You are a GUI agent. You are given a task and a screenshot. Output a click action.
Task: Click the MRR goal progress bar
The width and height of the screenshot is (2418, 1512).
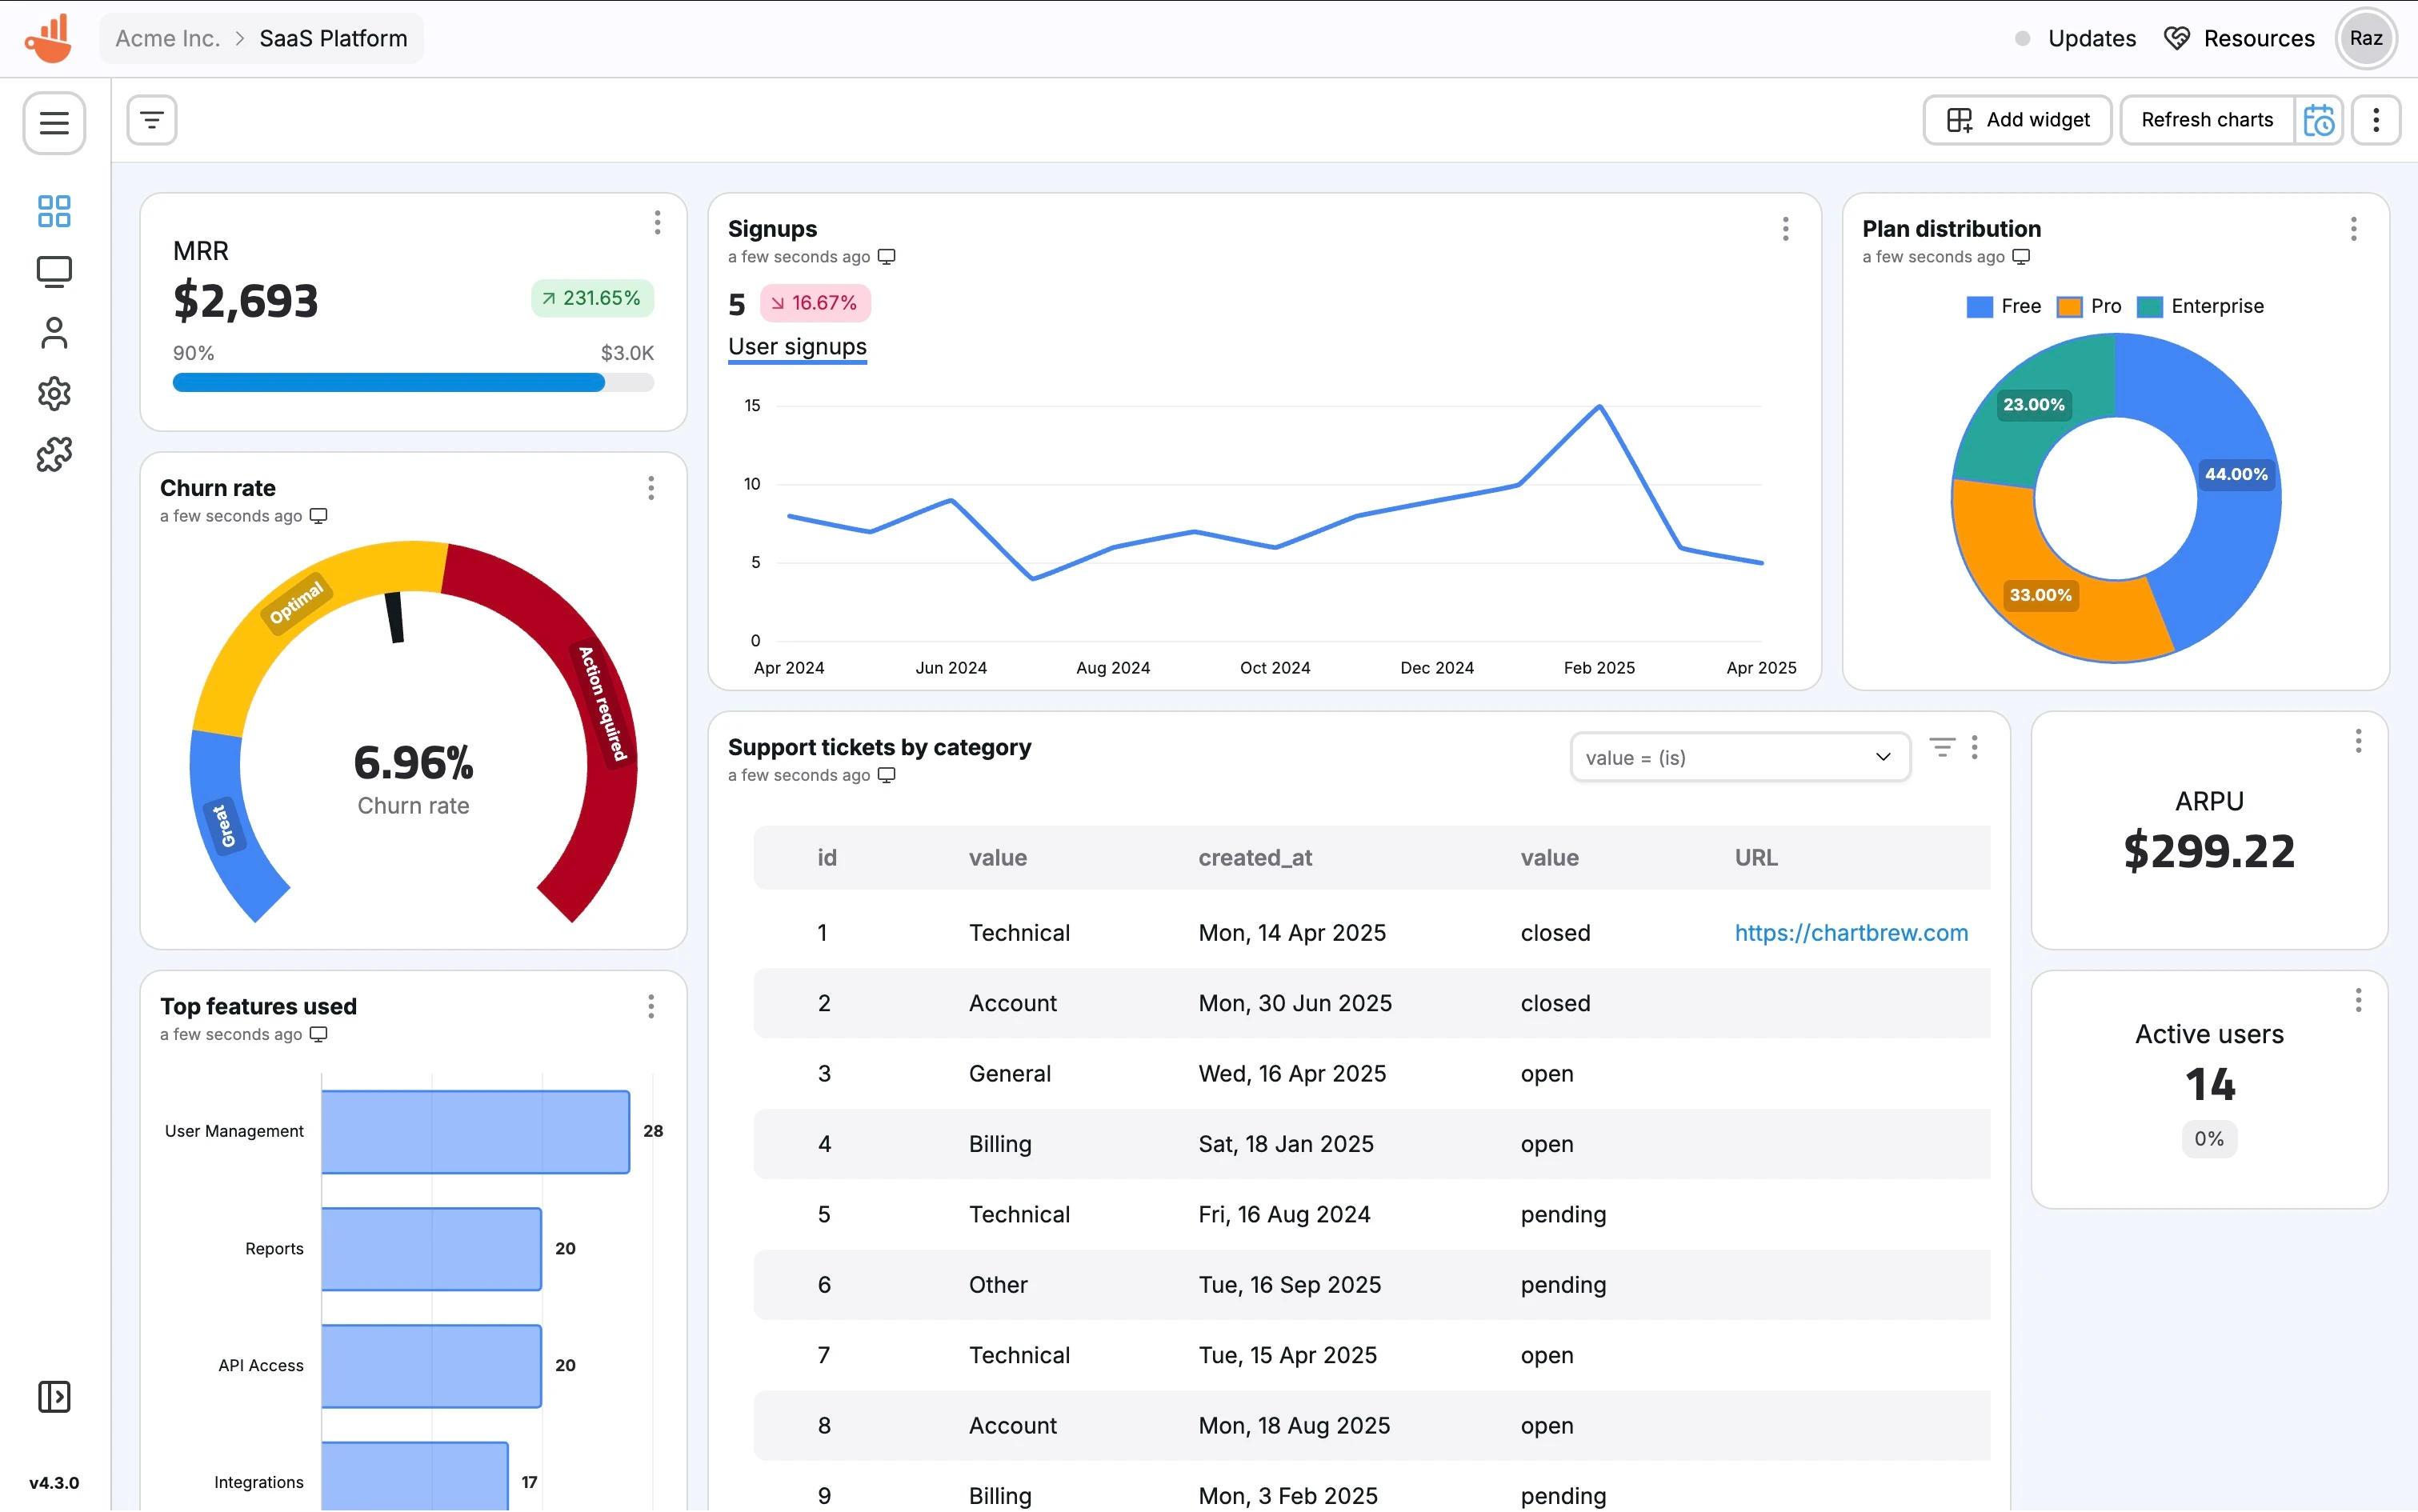pos(413,383)
